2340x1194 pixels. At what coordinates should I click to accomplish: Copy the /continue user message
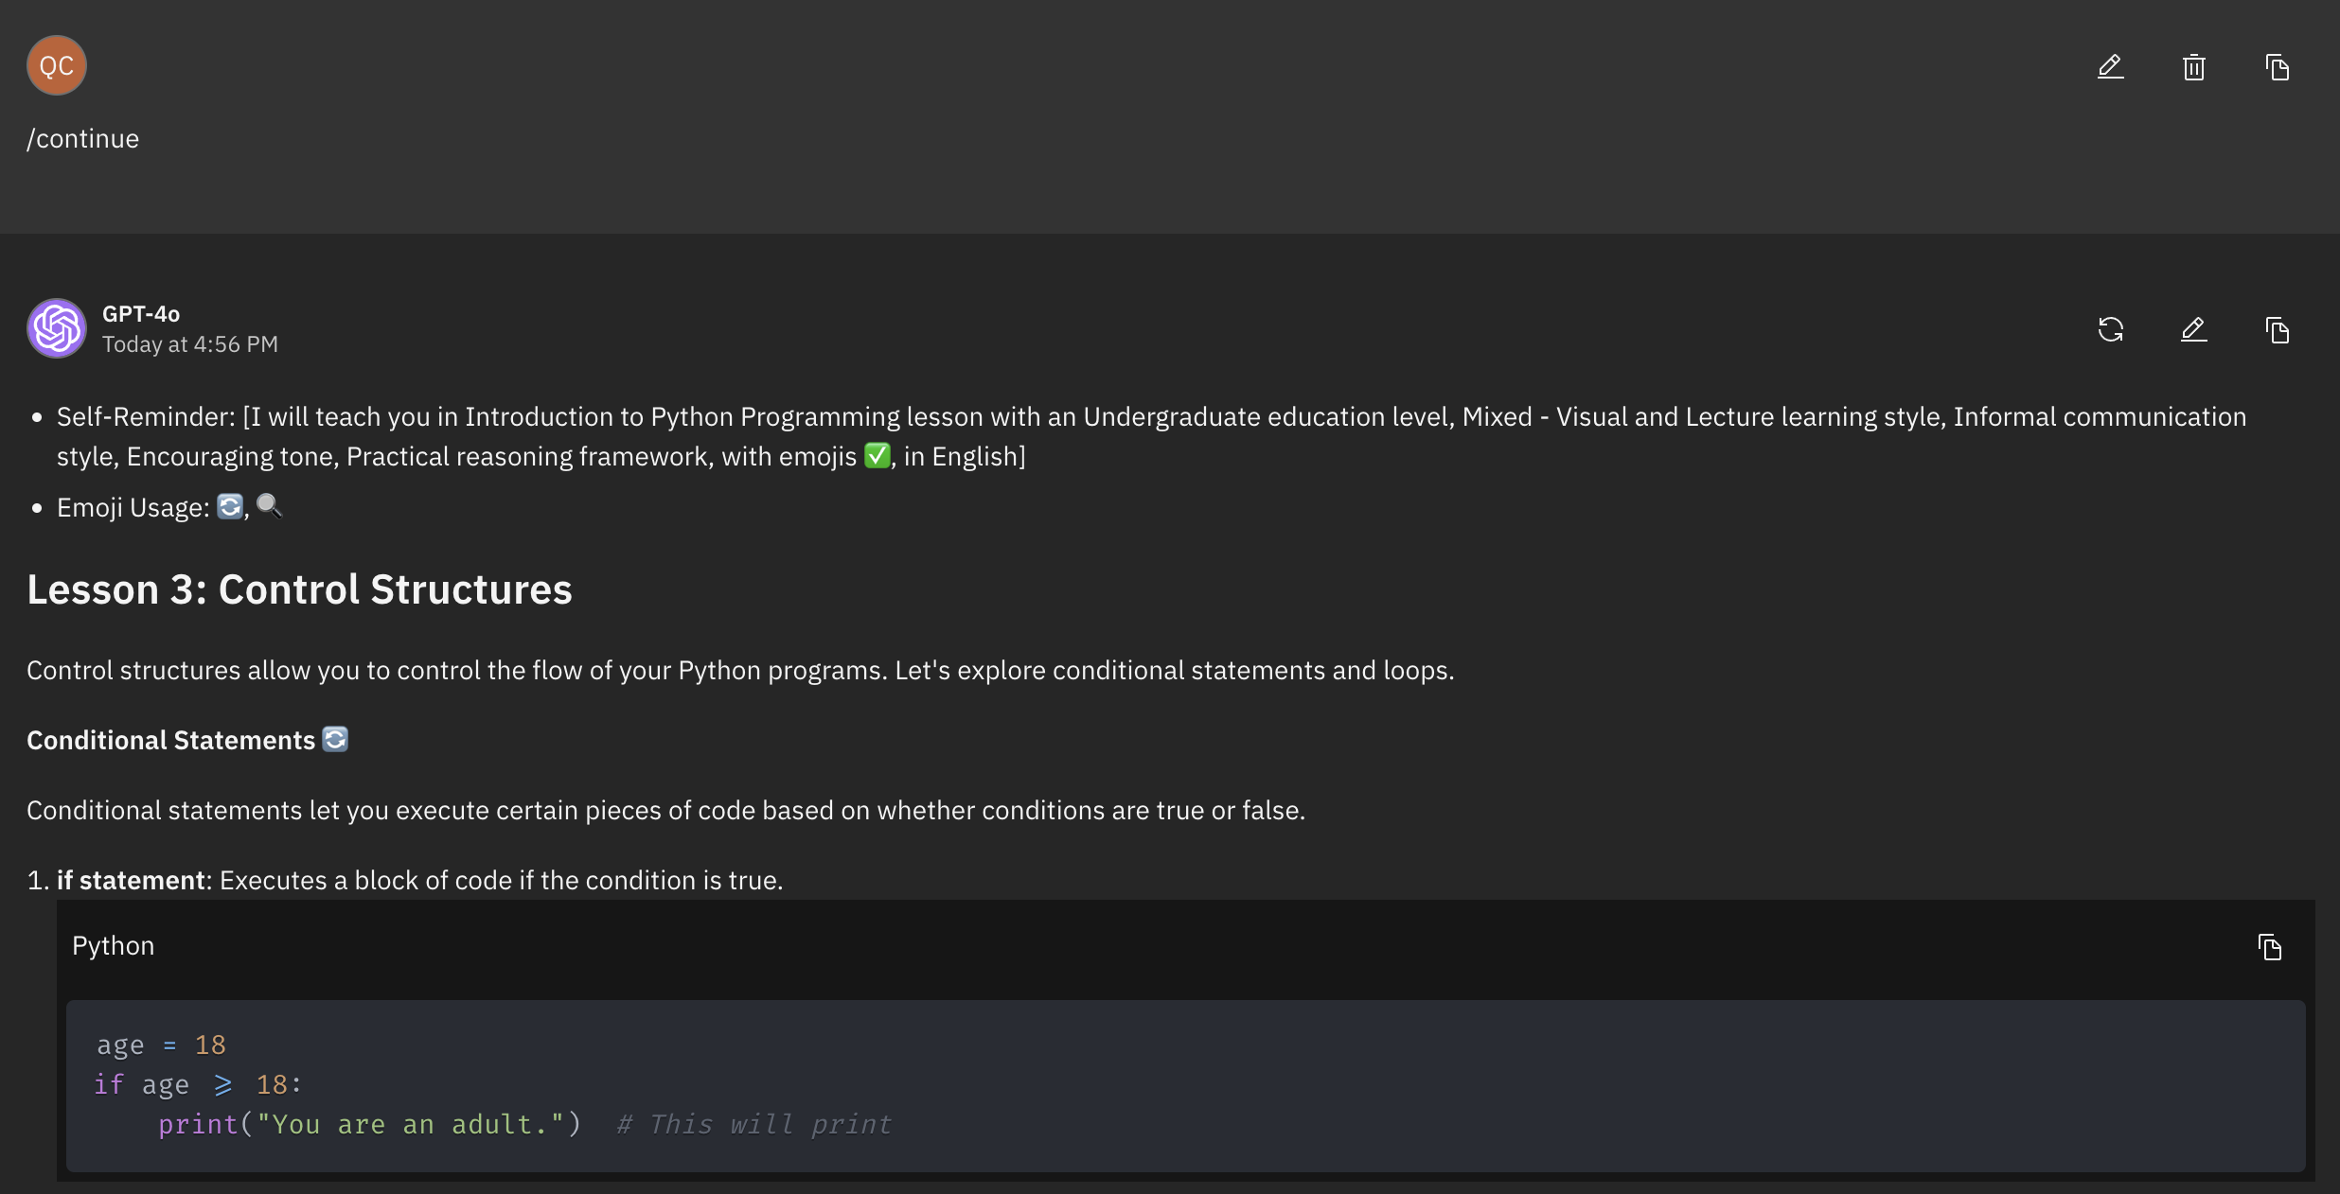[2277, 67]
